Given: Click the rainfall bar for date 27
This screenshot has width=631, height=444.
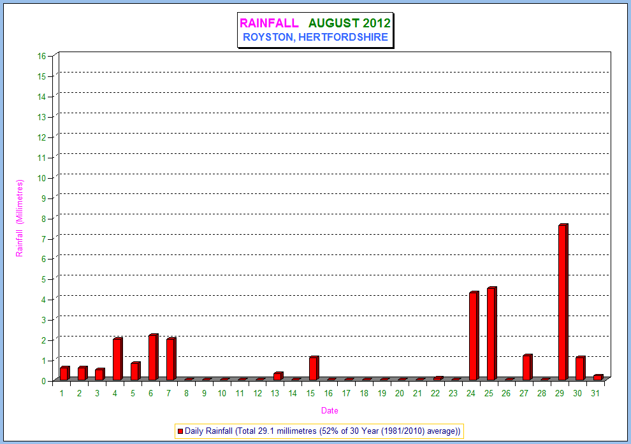Looking at the screenshot, I should (x=528, y=367).
